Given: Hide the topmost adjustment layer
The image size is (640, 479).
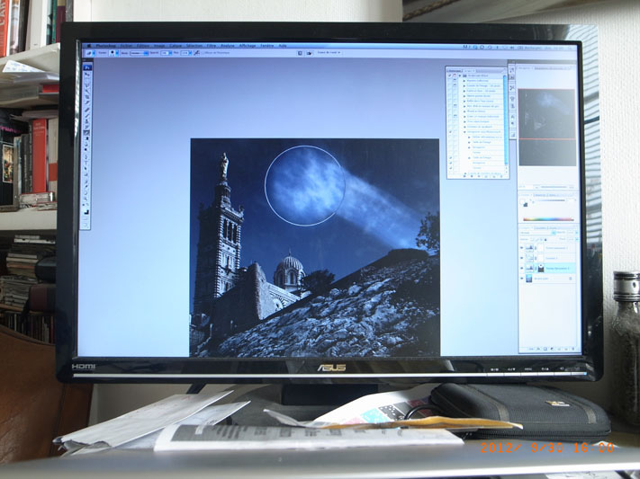Looking at the screenshot, I should pyautogui.click(x=522, y=247).
